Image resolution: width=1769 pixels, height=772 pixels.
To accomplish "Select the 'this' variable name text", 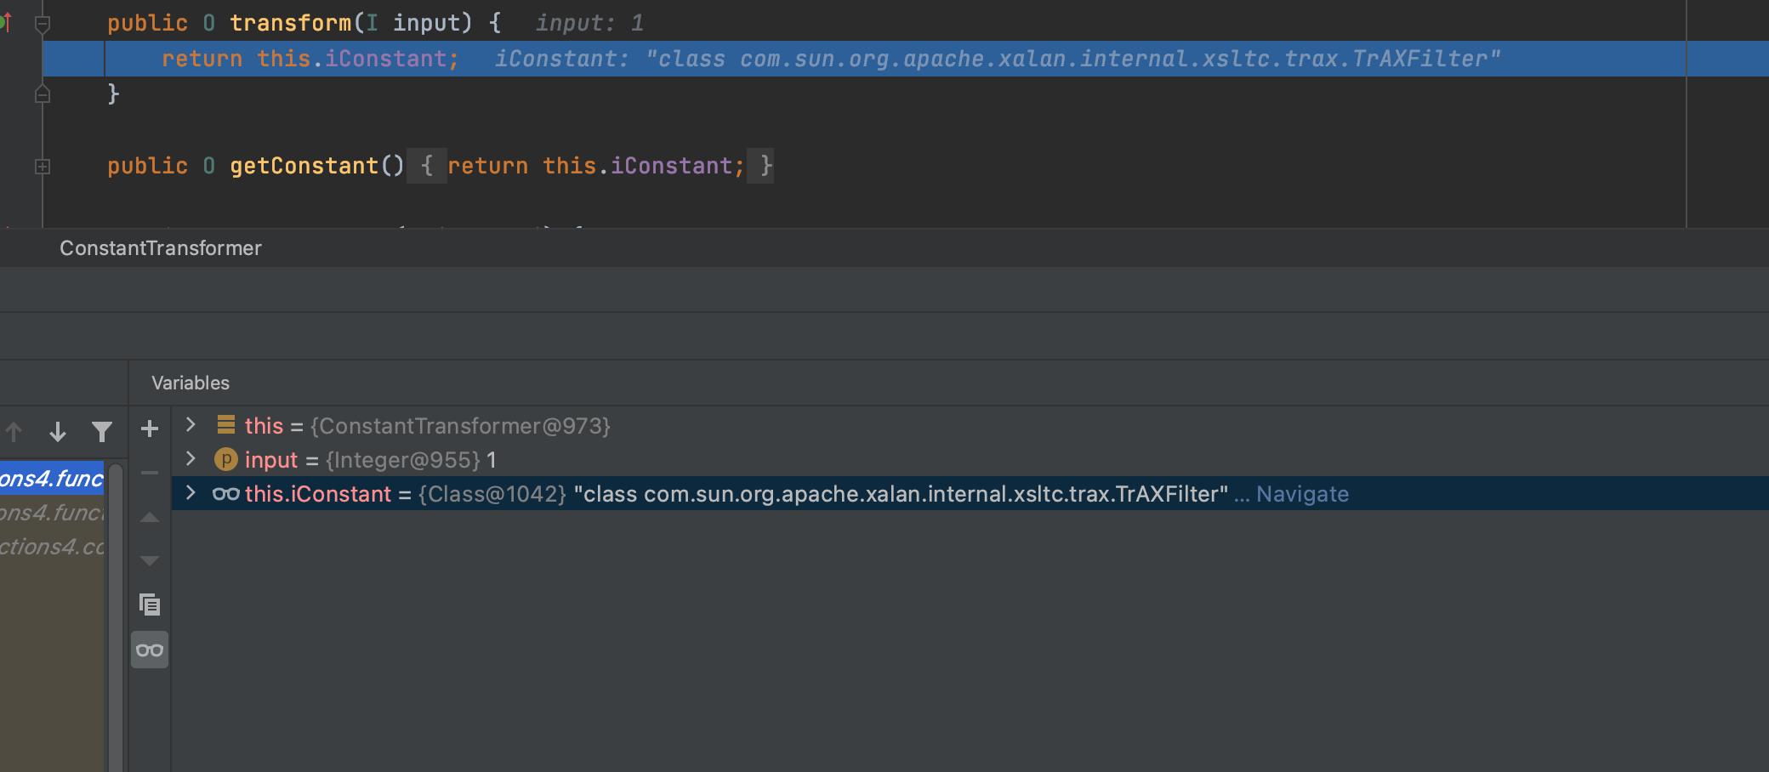I will 264,425.
